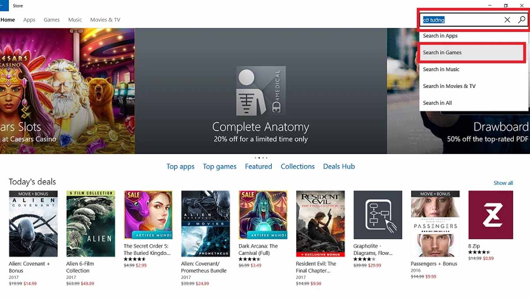Open the Deals Hub link

(x=339, y=166)
